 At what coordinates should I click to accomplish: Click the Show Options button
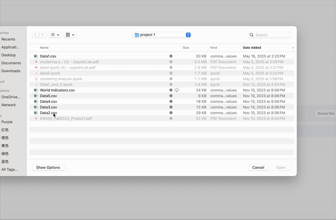tap(48, 168)
